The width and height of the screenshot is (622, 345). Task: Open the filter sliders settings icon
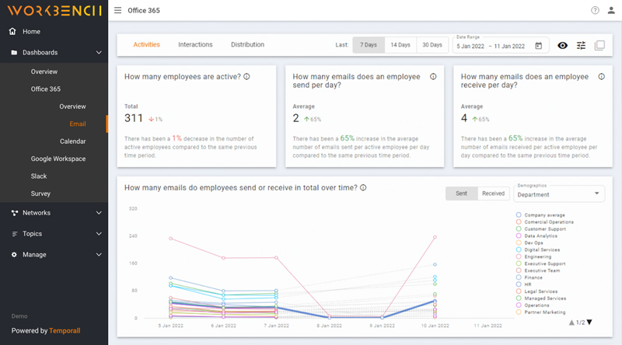coord(581,46)
